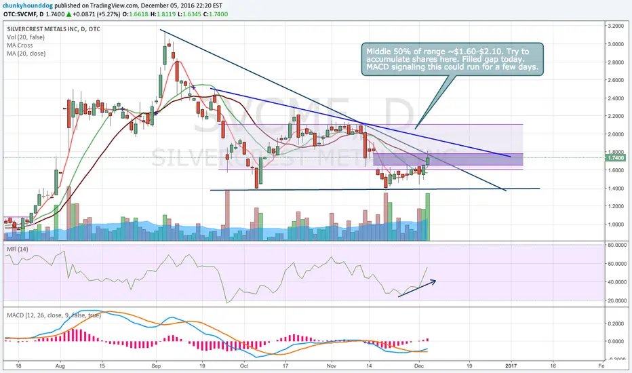Click the 1.6000 price axis label

615,170
